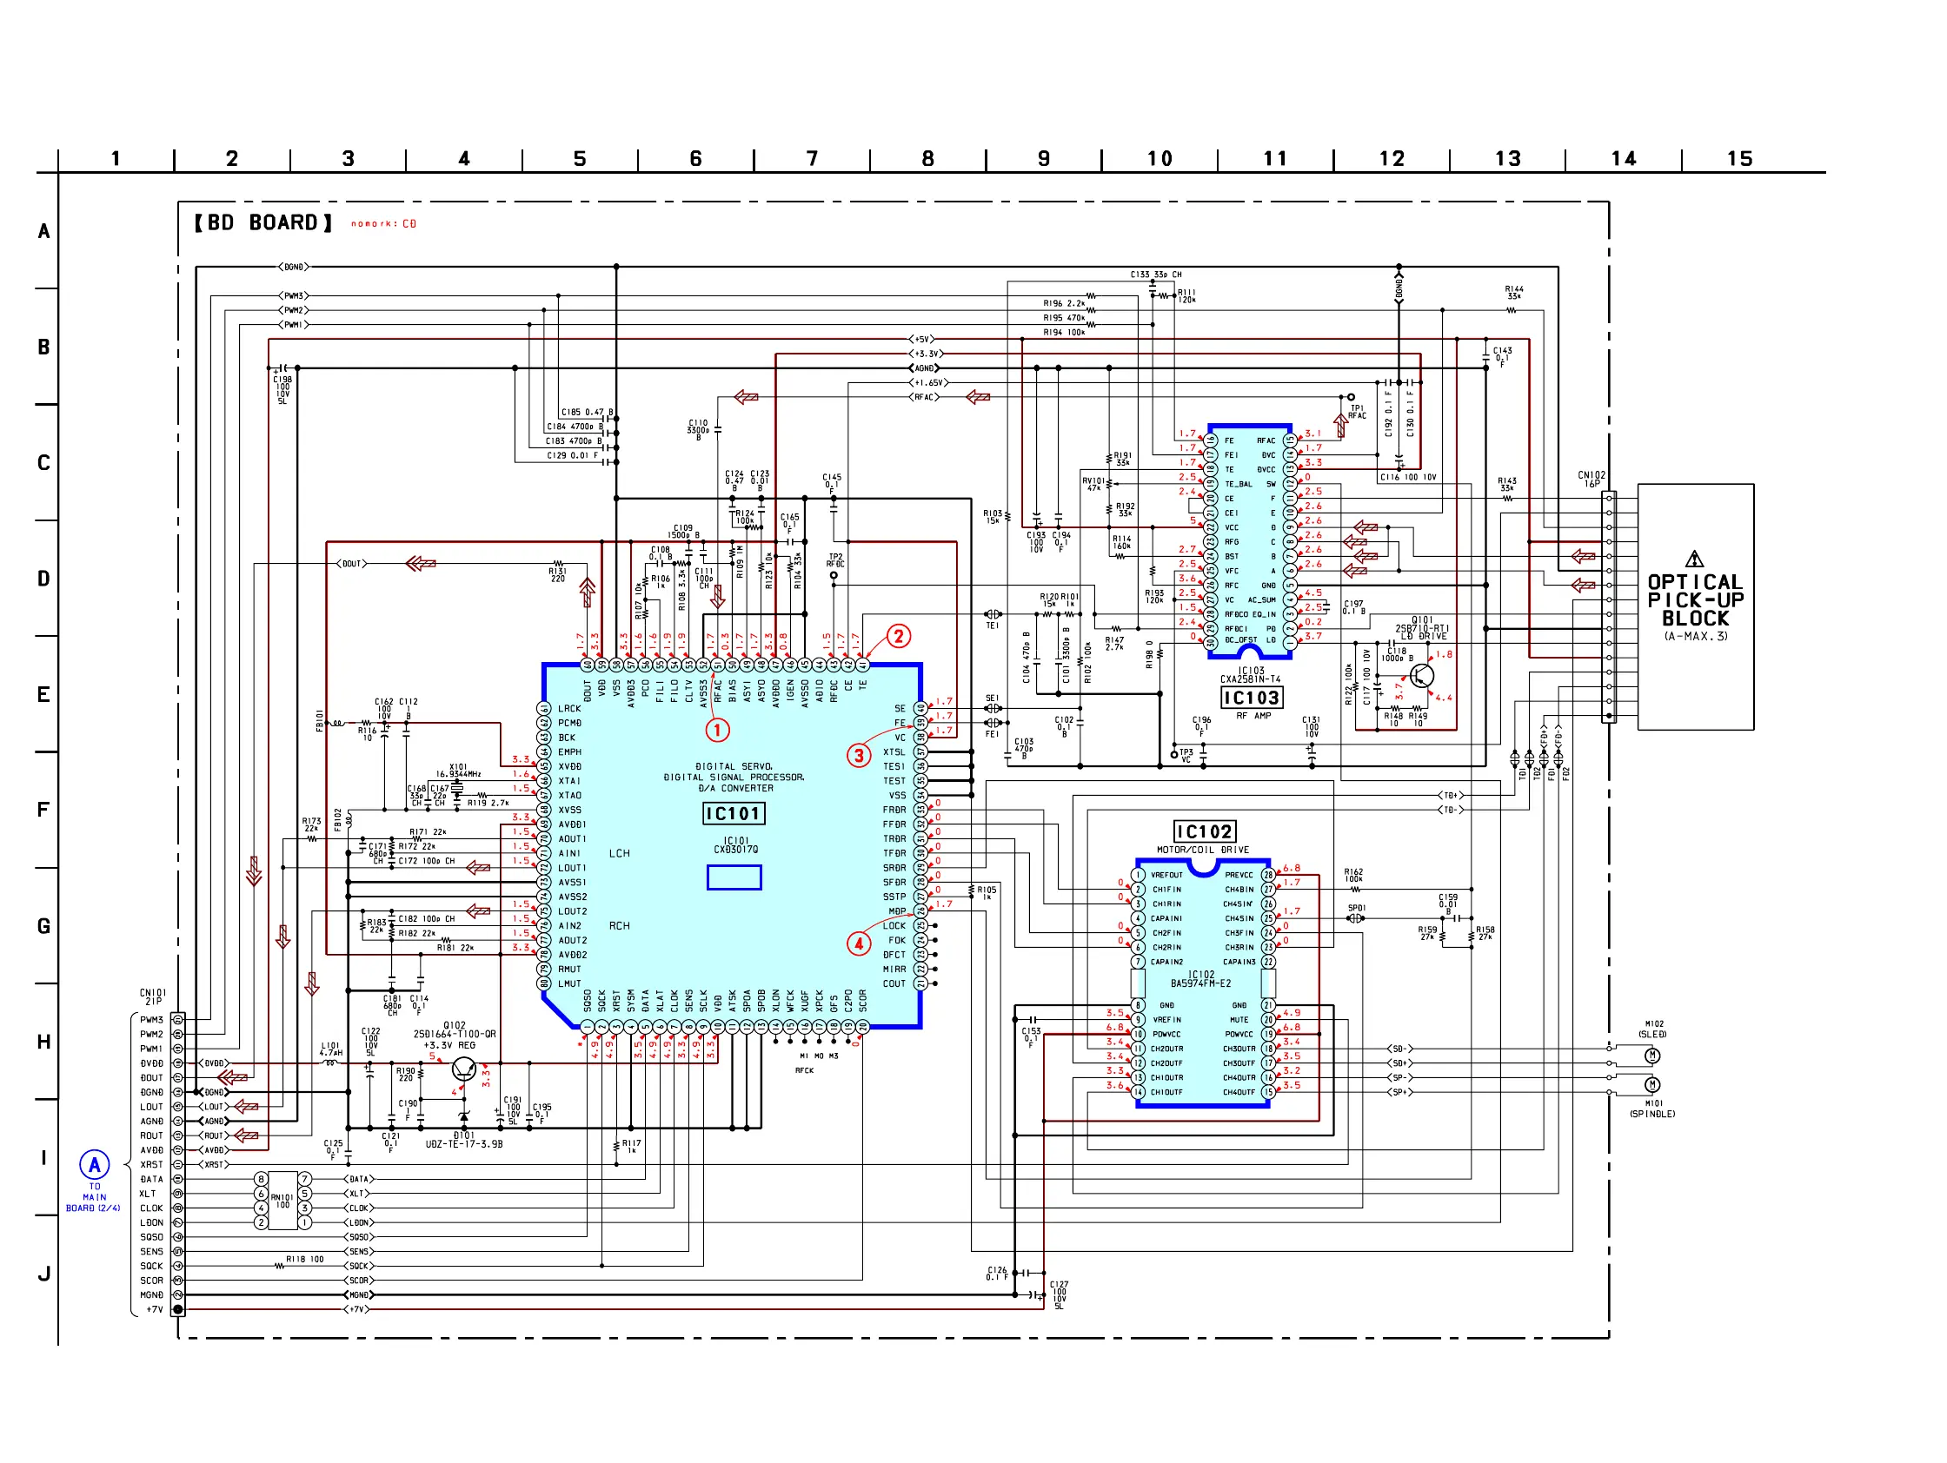Click the M102 sled motor symbol

[1652, 1056]
